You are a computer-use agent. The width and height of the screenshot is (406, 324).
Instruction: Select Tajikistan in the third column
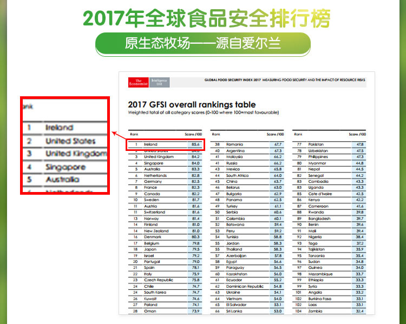click(316, 249)
